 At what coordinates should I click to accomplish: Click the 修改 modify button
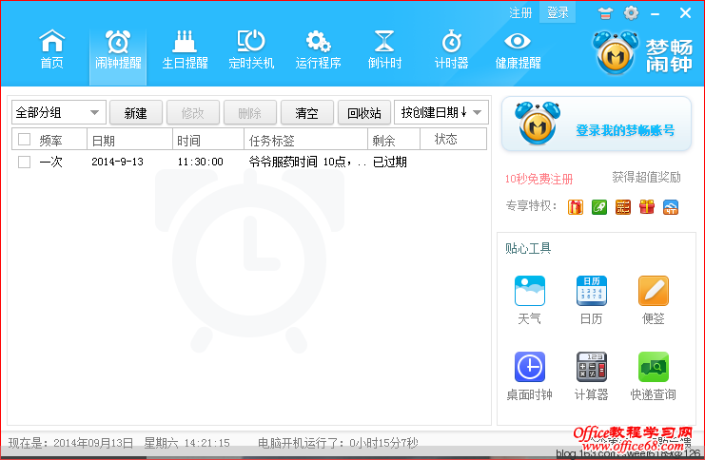193,112
